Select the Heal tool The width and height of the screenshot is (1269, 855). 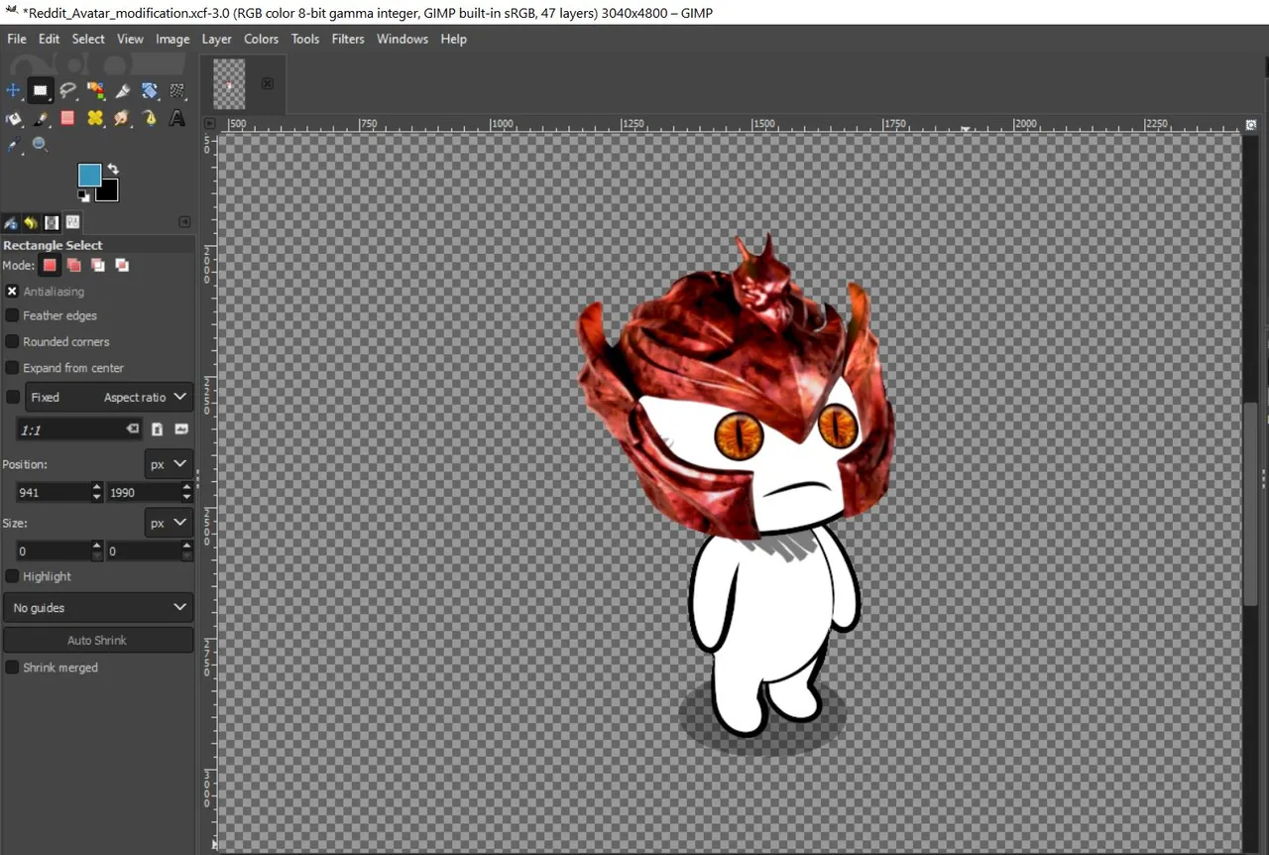coord(95,118)
